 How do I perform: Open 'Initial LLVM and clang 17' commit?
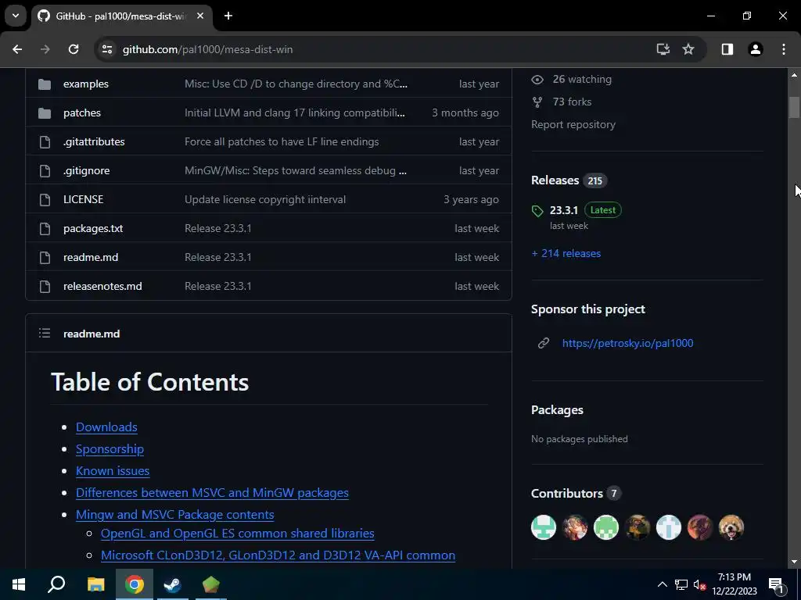pyautogui.click(x=295, y=112)
